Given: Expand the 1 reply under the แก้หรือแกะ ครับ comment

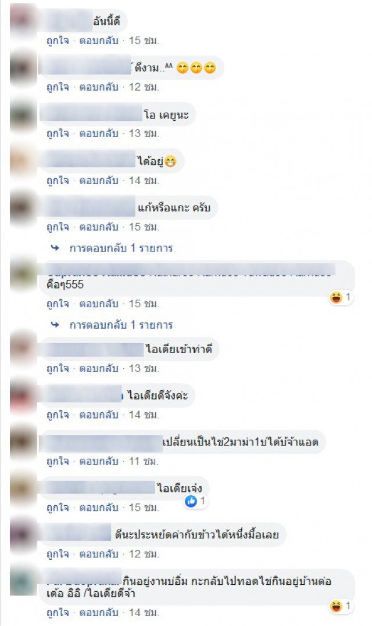Looking at the screenshot, I should pyautogui.click(x=121, y=248).
